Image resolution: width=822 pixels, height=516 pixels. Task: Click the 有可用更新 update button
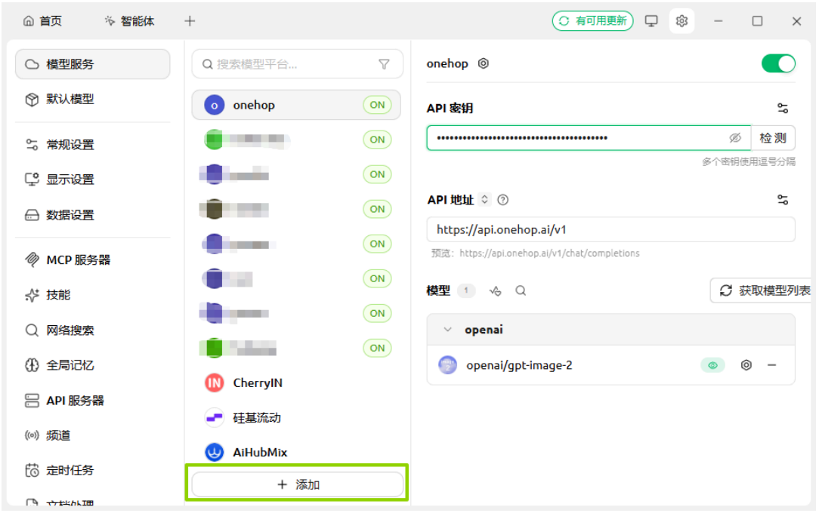[595, 21]
